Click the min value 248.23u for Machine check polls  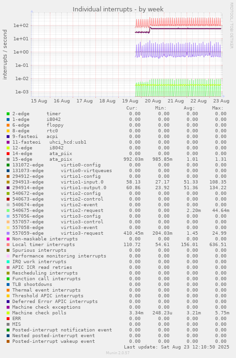pyautogui.click(x=162, y=313)
